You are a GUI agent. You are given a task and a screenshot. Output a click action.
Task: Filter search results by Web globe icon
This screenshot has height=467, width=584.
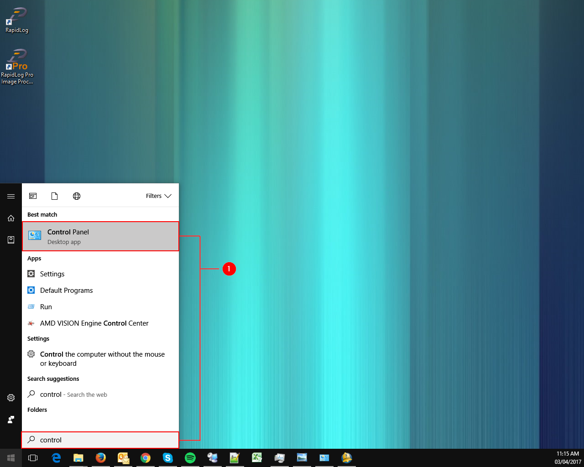click(77, 196)
